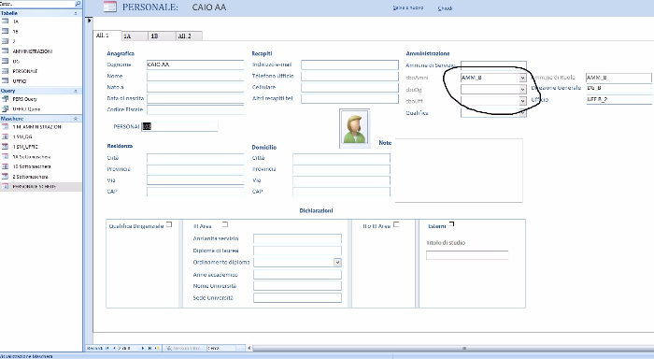Go to last record in navigator
654x359 pixels.
coord(149,348)
